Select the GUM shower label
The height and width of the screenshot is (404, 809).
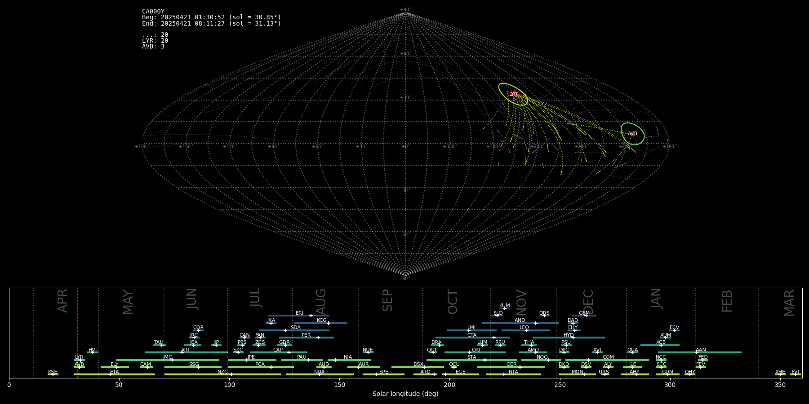(667, 372)
